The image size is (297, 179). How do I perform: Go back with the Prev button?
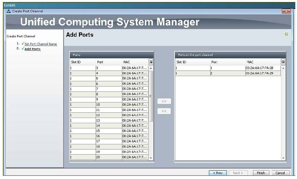218,173
